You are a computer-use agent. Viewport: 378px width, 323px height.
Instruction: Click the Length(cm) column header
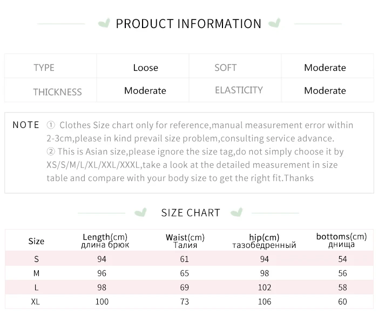coord(105,241)
